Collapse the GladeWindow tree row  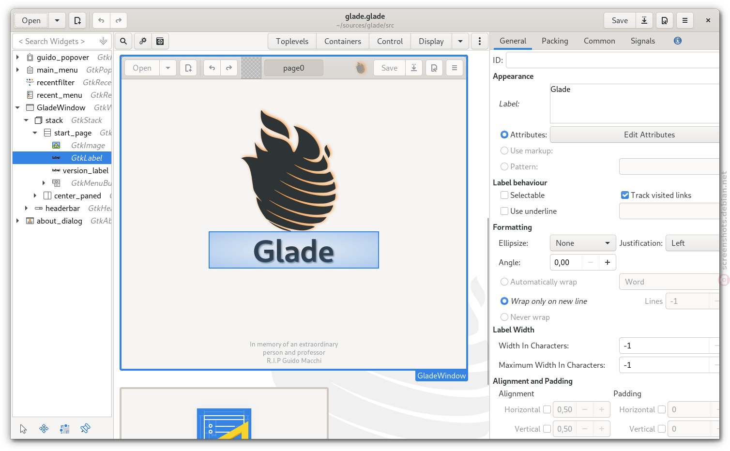pos(18,107)
